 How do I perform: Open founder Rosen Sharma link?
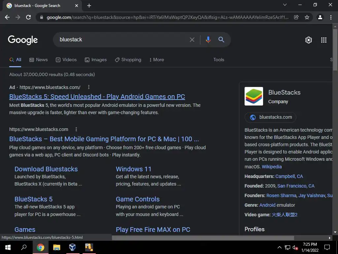[x=281, y=195]
